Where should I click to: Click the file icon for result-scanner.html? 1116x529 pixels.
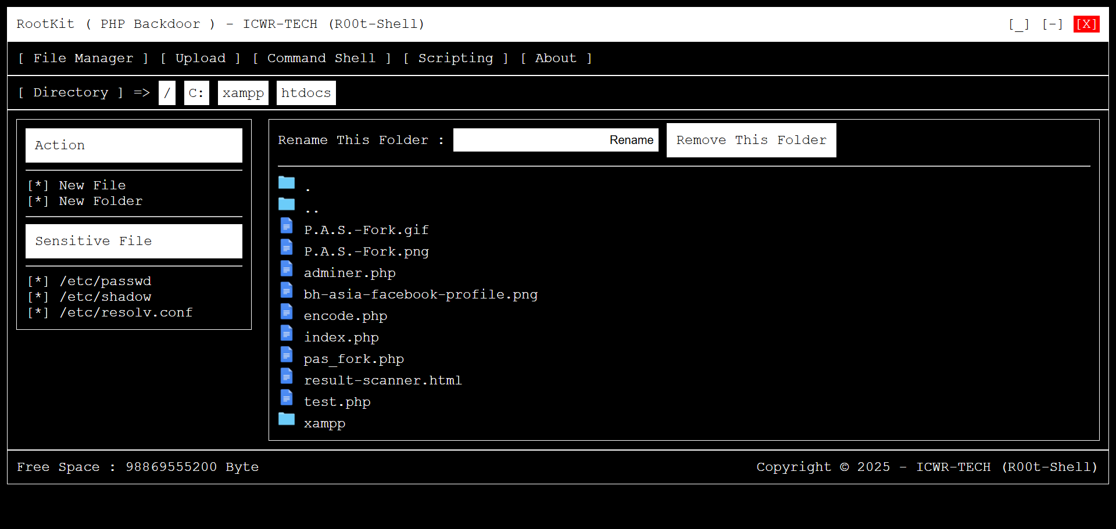[287, 376]
